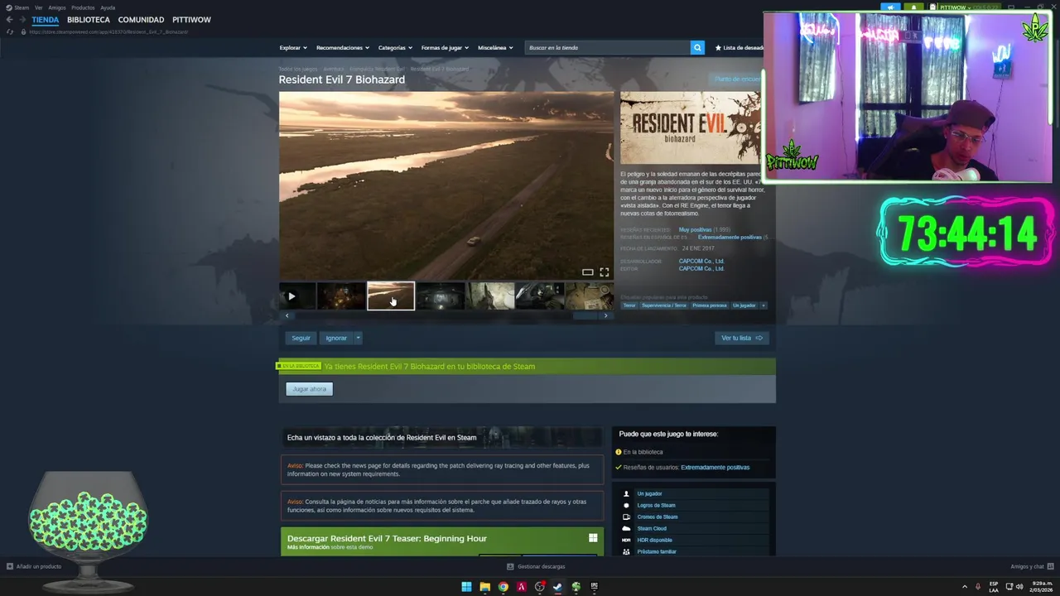Open the Muy positivas recent reviews link
Viewport: 1060px width, 596px height.
coord(695,229)
